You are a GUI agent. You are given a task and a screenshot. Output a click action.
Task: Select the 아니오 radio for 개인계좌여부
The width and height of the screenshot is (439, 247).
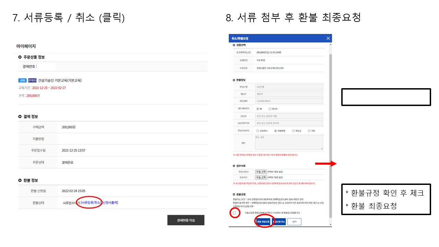coord(270,109)
